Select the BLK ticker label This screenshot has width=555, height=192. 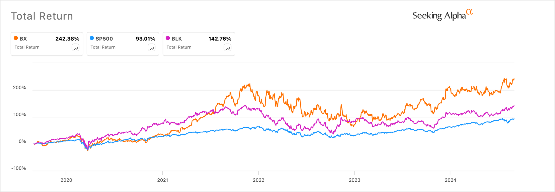click(177, 39)
